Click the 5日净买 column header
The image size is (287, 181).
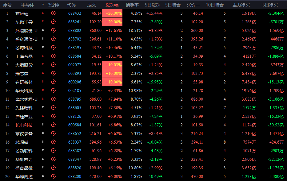(270, 5)
